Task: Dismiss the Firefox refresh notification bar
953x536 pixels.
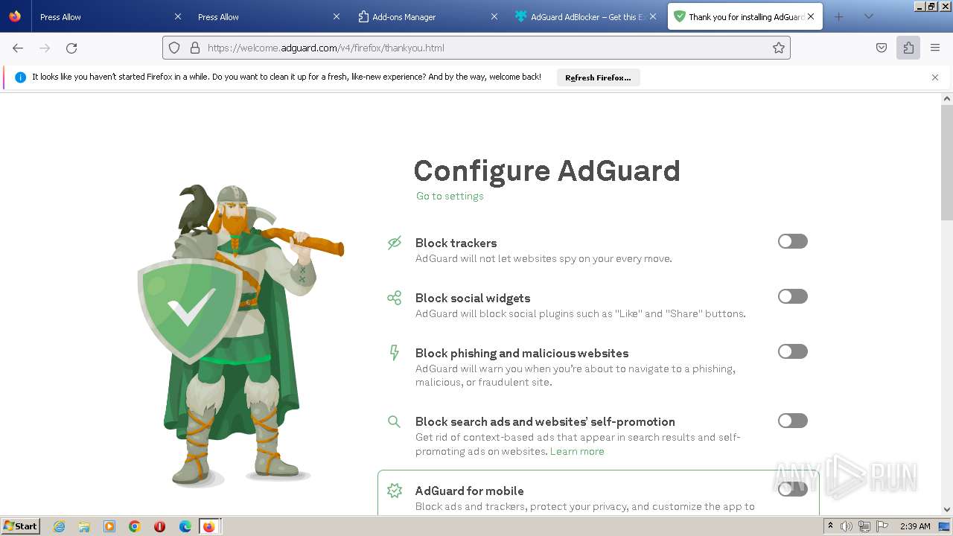Action: tap(935, 77)
